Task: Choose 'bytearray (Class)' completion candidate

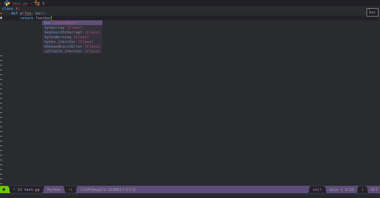Action: (72, 27)
